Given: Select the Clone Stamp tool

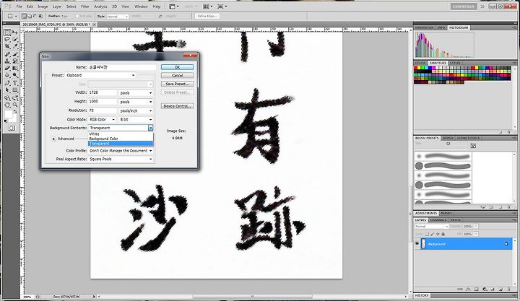Looking at the screenshot, I should [x=7, y=61].
